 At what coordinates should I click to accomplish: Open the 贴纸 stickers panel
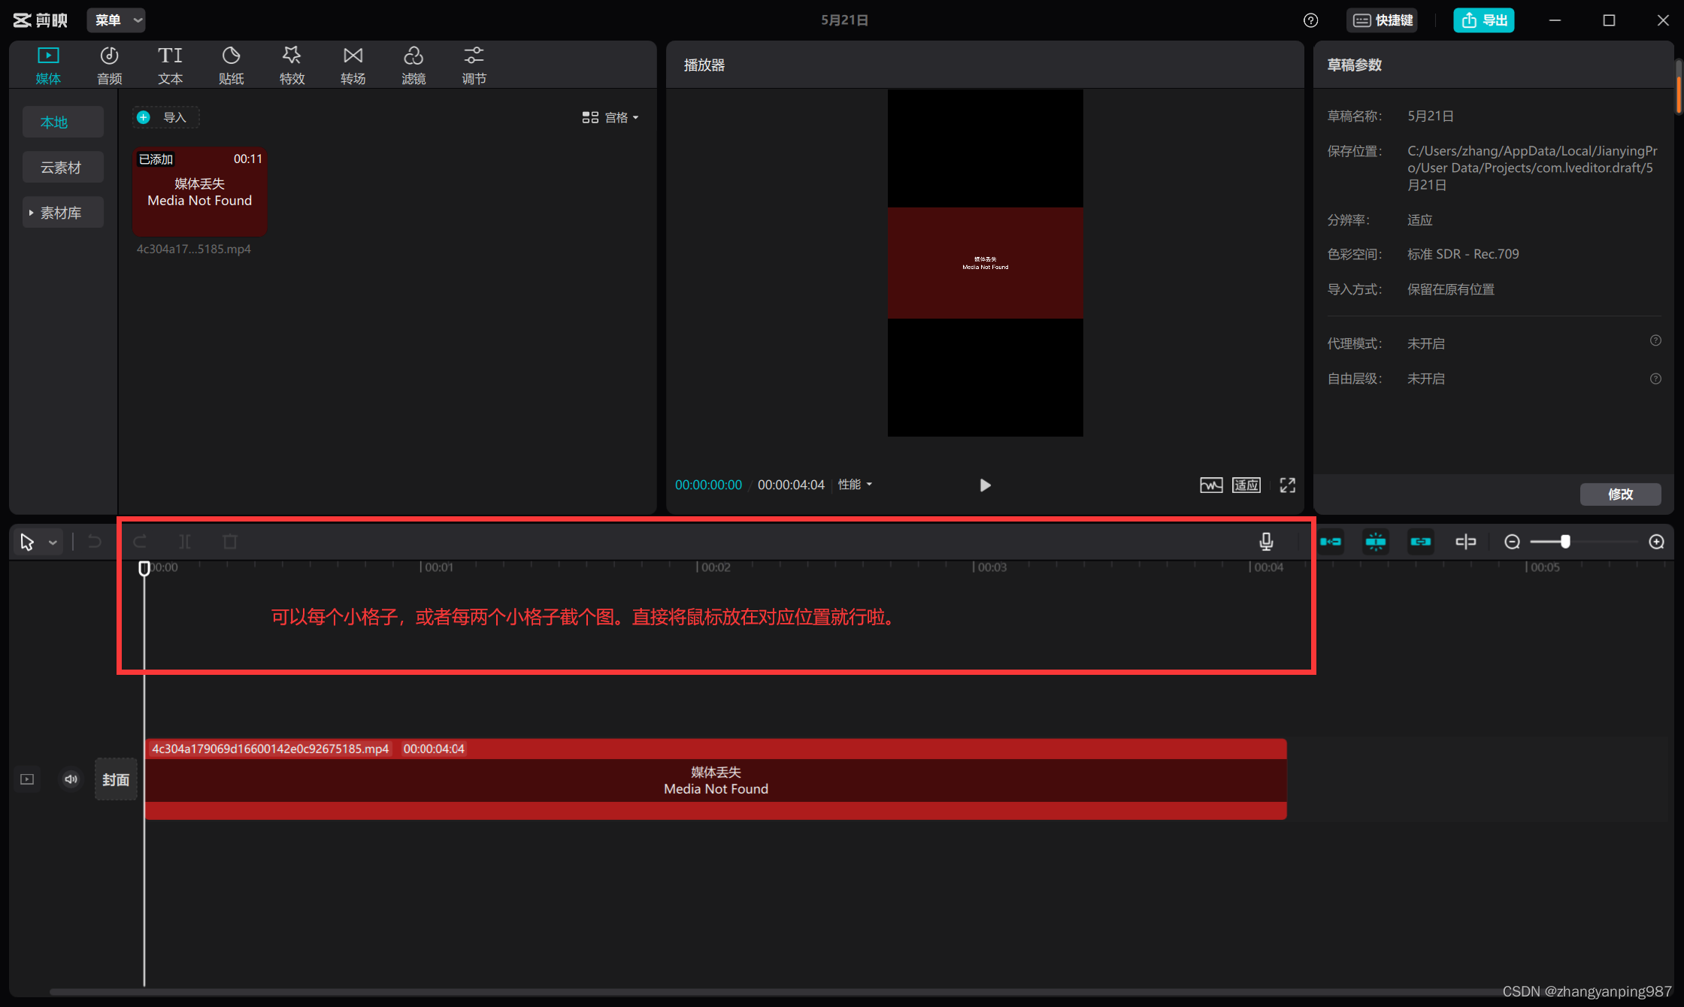231,65
